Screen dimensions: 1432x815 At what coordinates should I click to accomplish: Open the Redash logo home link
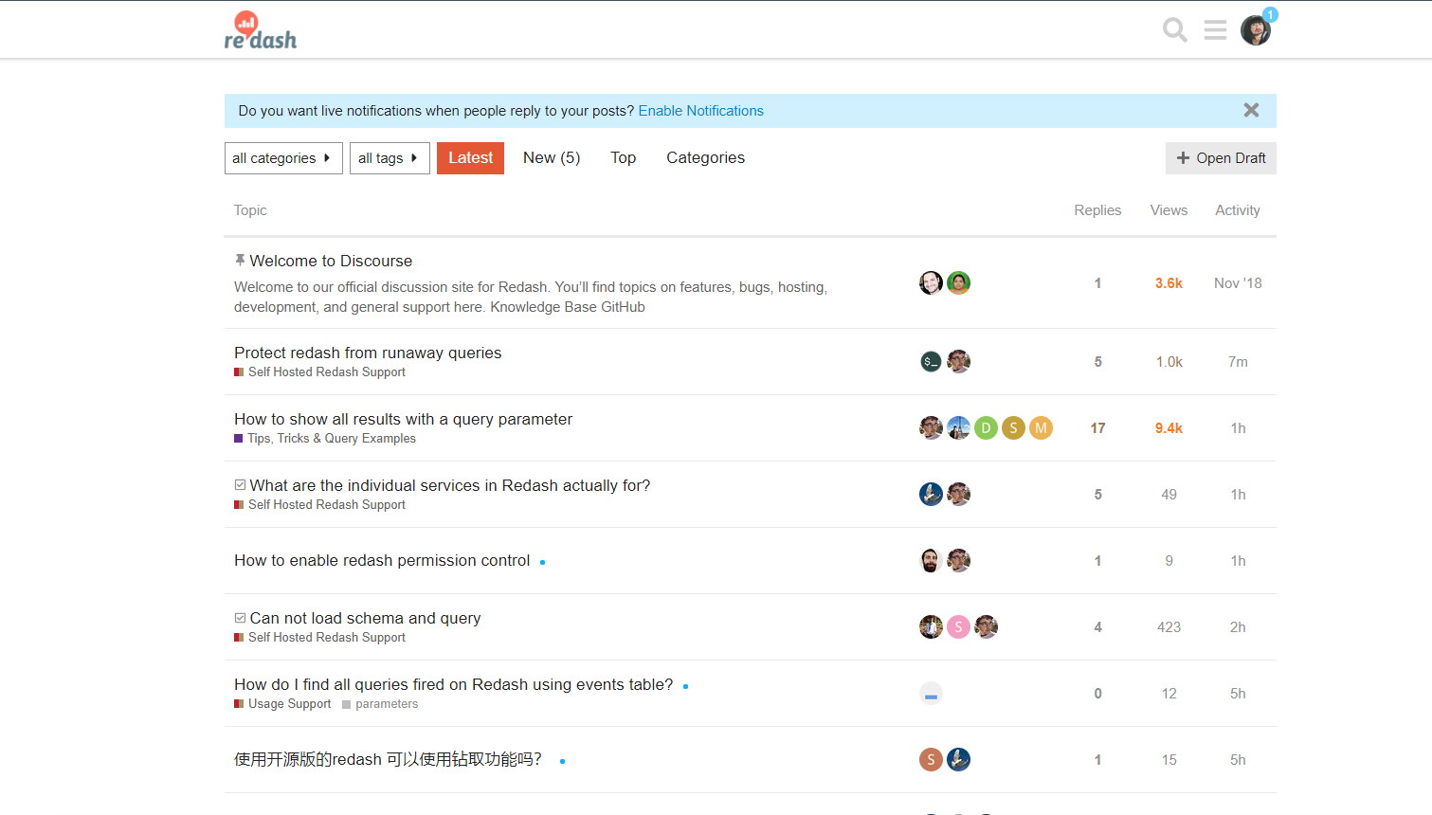261,30
